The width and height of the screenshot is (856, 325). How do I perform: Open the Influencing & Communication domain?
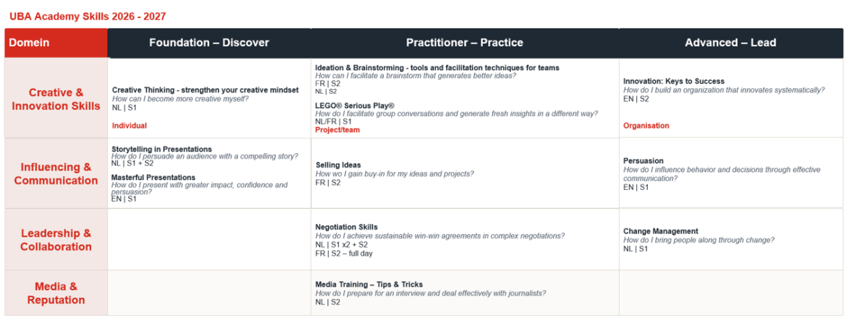coord(56,173)
